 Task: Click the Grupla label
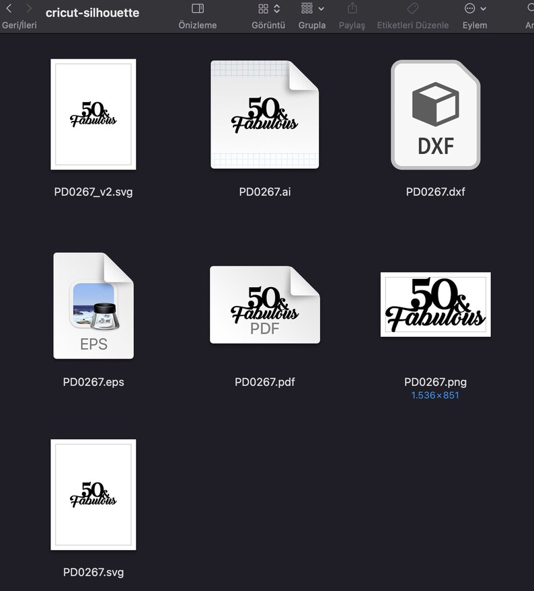[x=312, y=26]
